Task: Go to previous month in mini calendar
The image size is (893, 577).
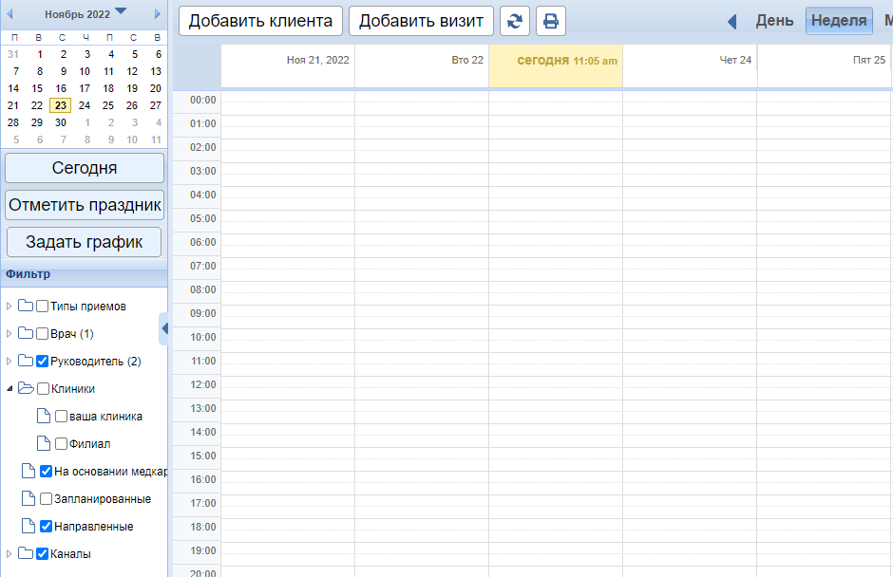Action: point(10,13)
